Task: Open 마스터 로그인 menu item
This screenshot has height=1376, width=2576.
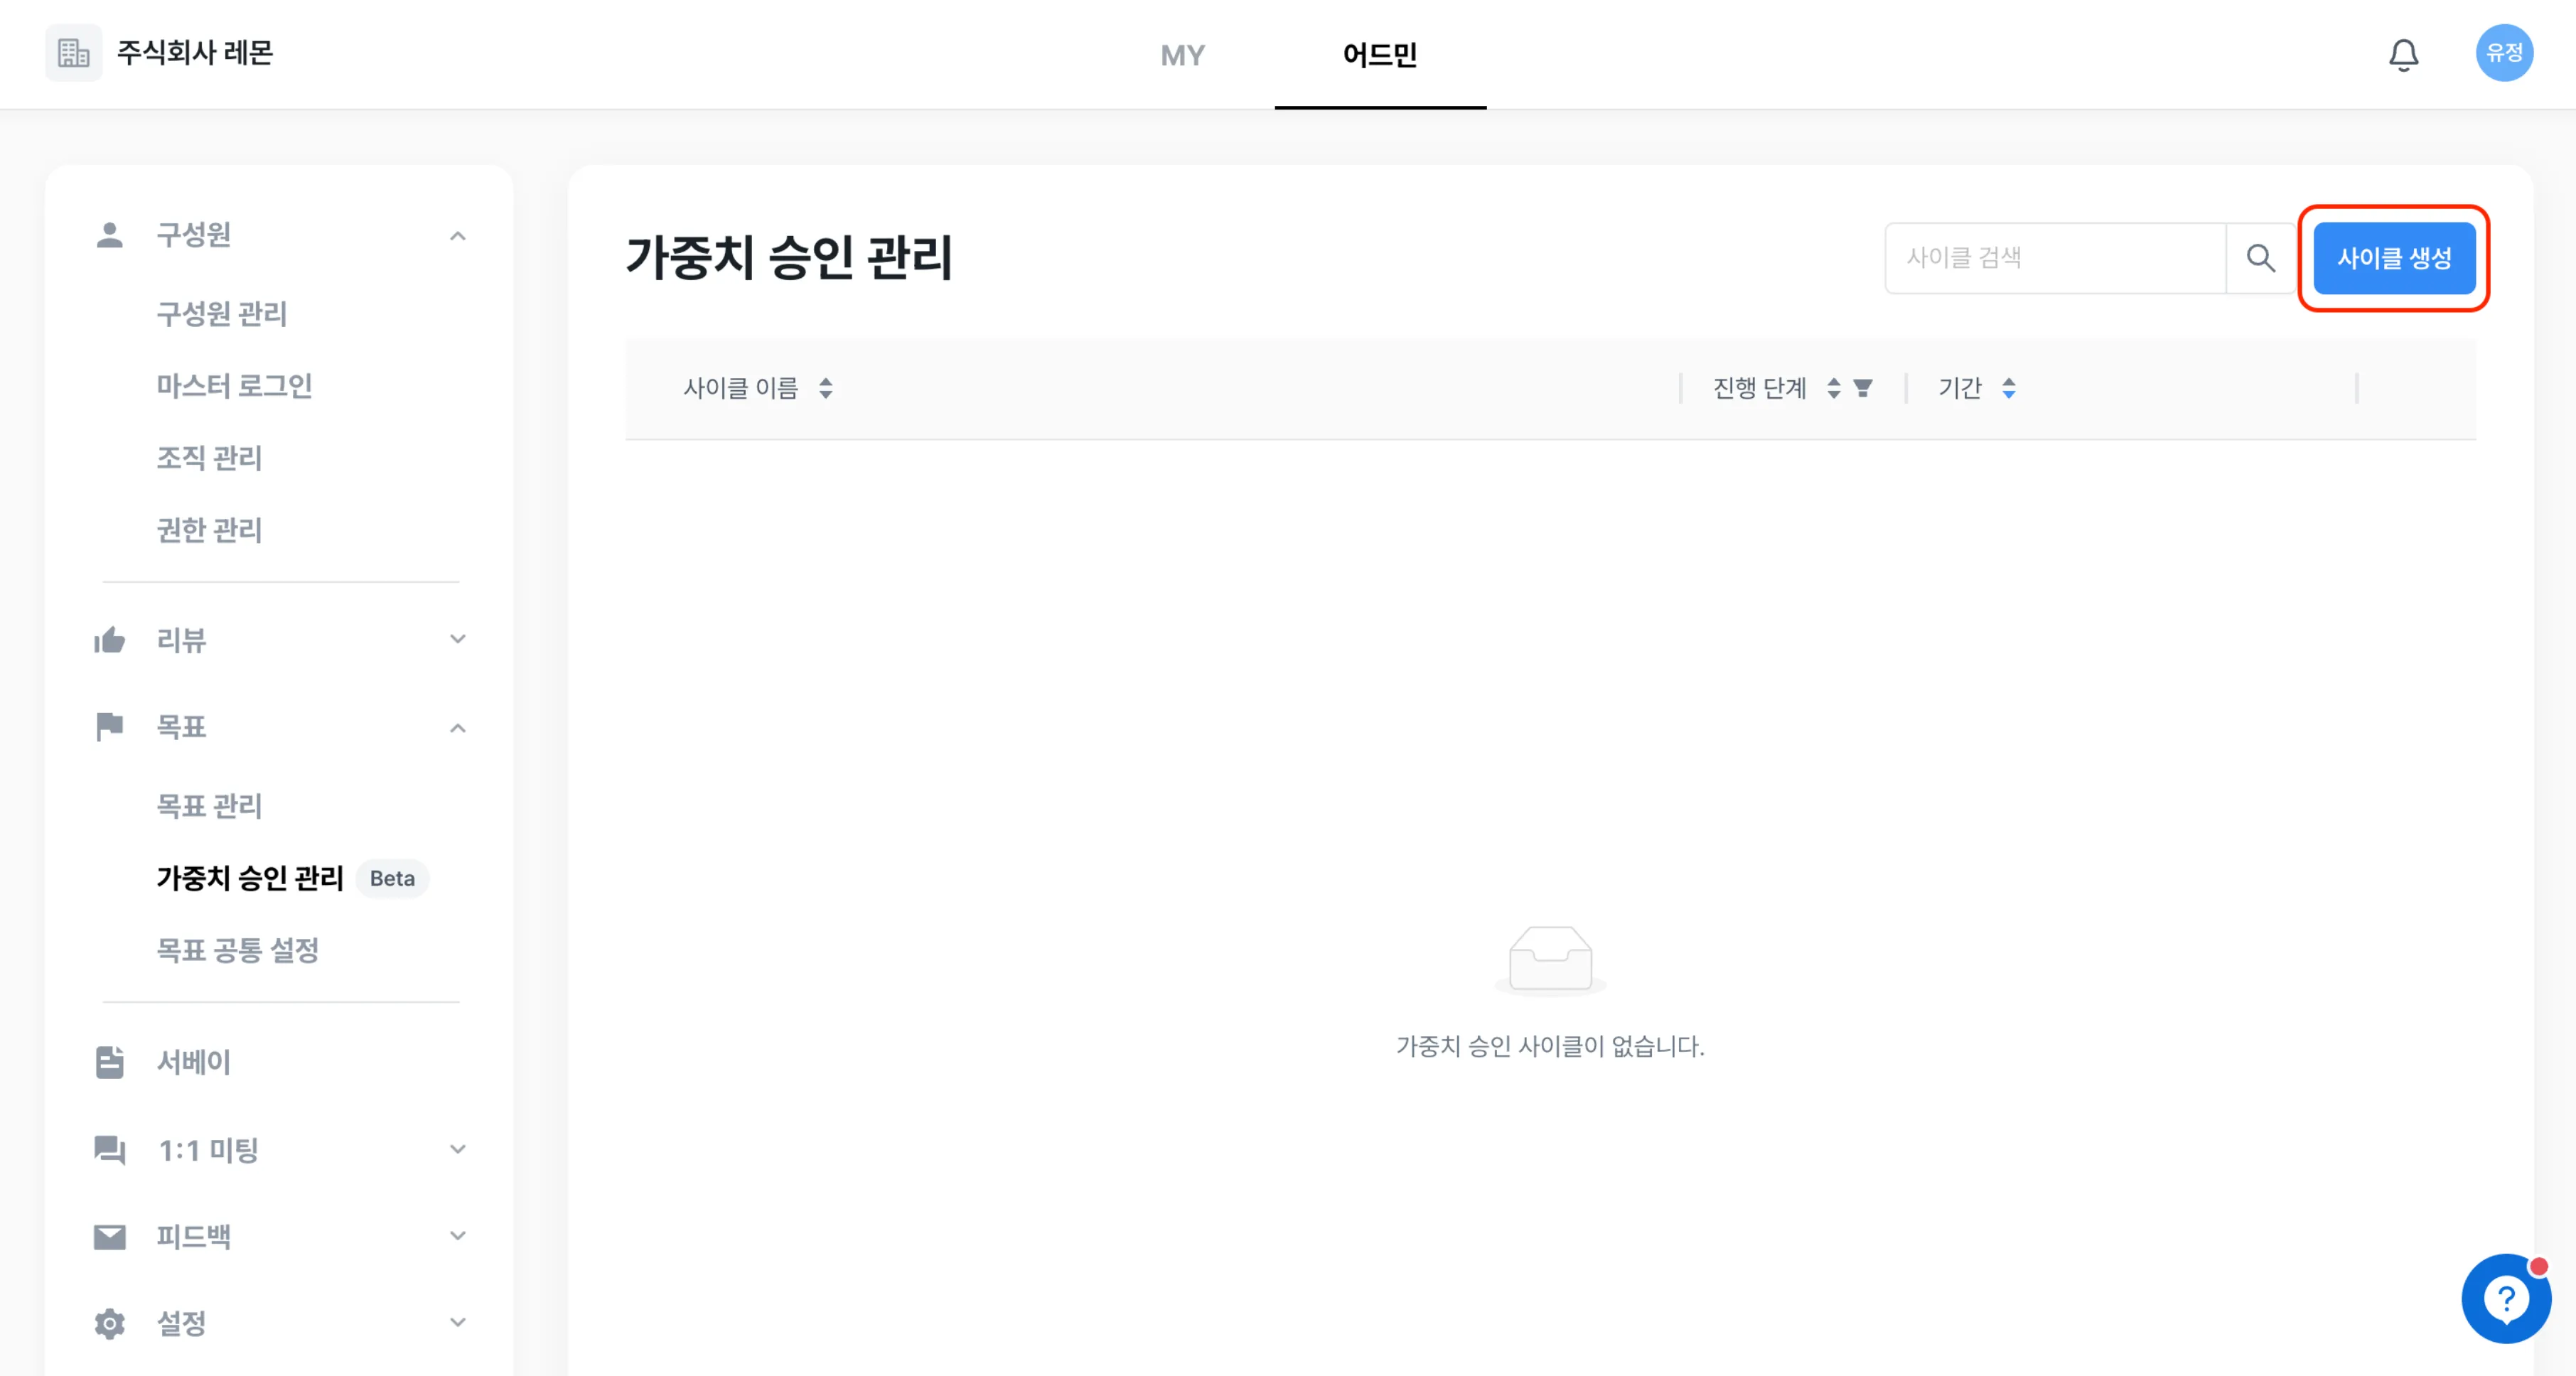Action: [234, 386]
